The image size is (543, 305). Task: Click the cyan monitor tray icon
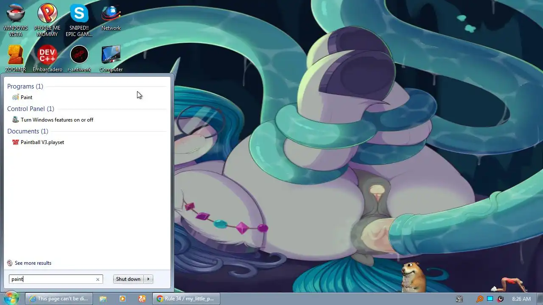(490, 299)
